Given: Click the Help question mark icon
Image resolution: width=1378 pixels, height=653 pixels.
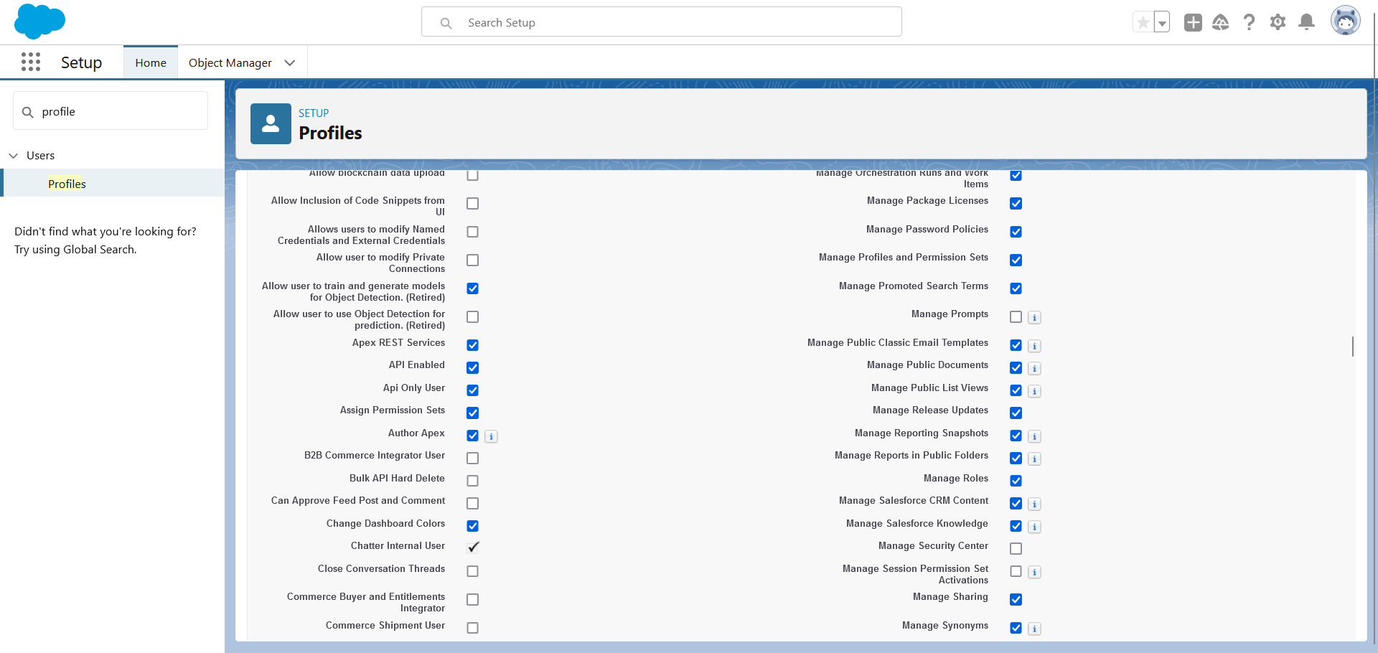Looking at the screenshot, I should click(1249, 22).
